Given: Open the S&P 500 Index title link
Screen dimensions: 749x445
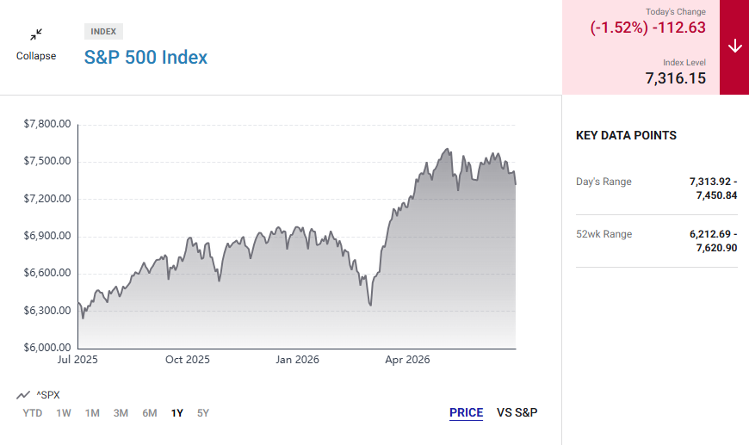Looking at the screenshot, I should click(145, 58).
